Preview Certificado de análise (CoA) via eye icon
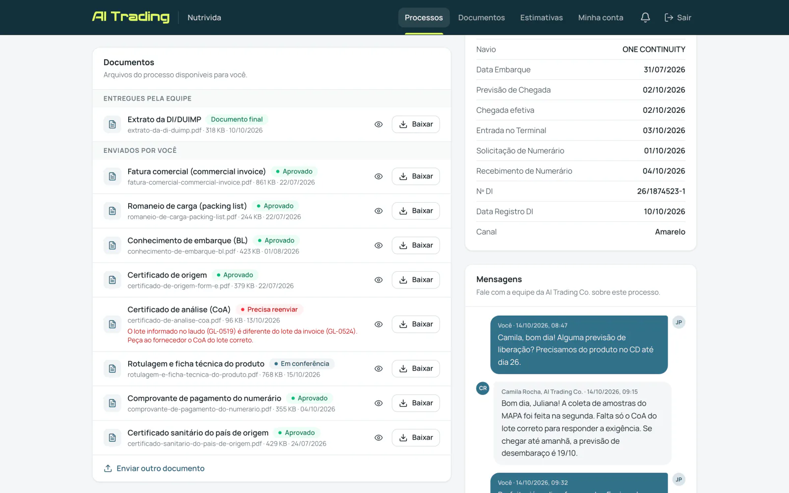This screenshot has width=789, height=493. pyautogui.click(x=379, y=324)
